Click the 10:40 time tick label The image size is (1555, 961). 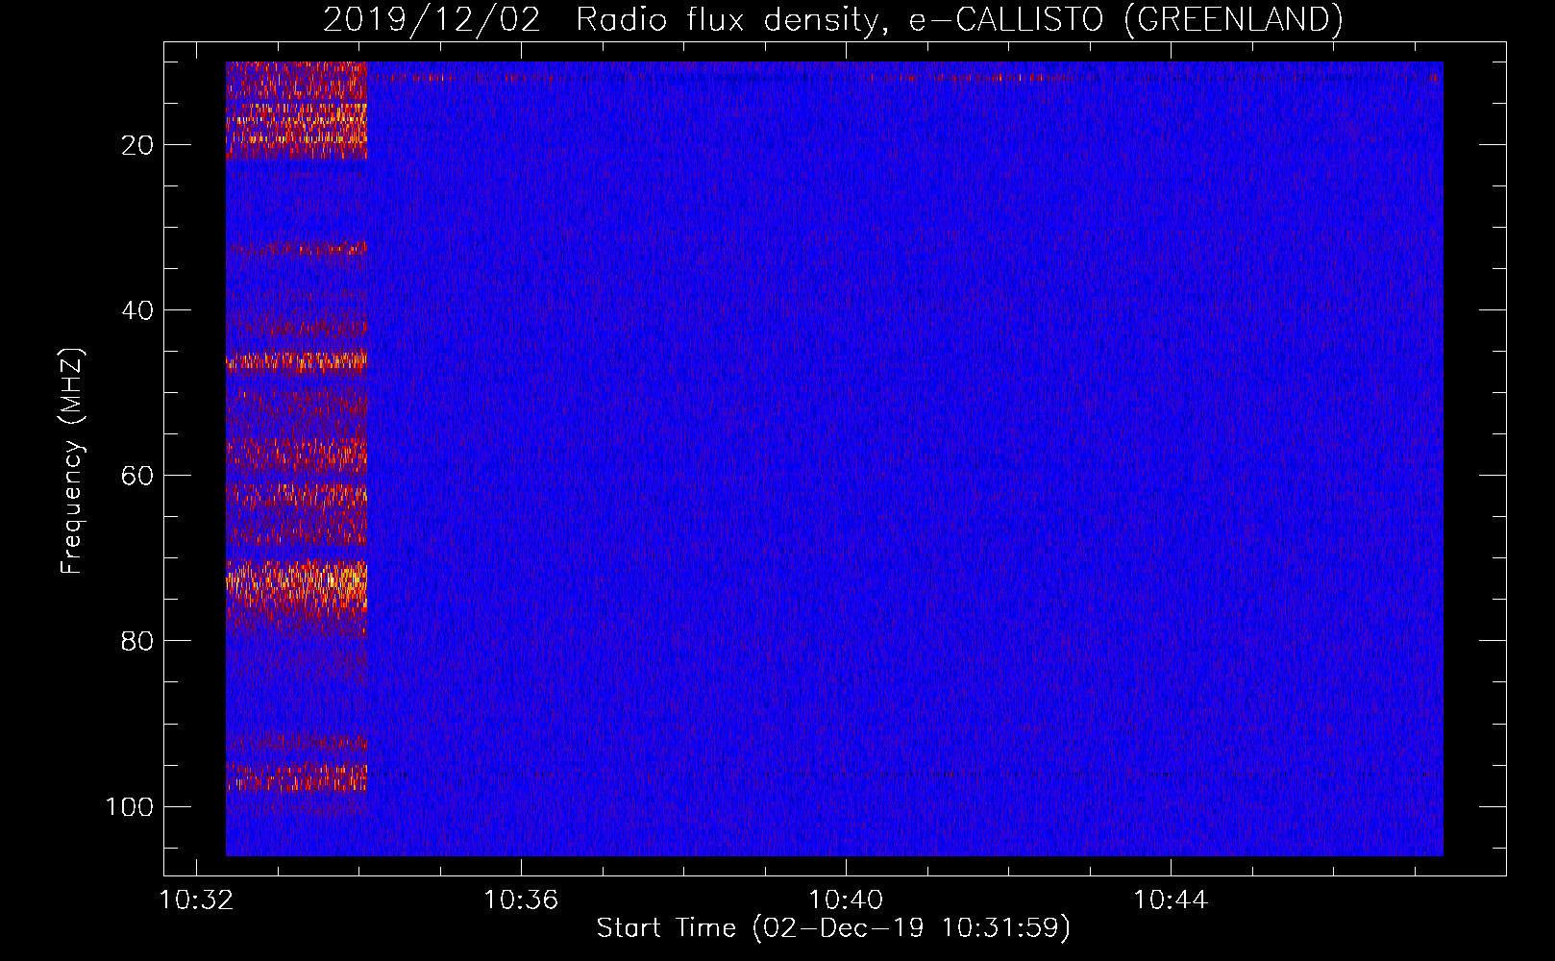point(846,900)
